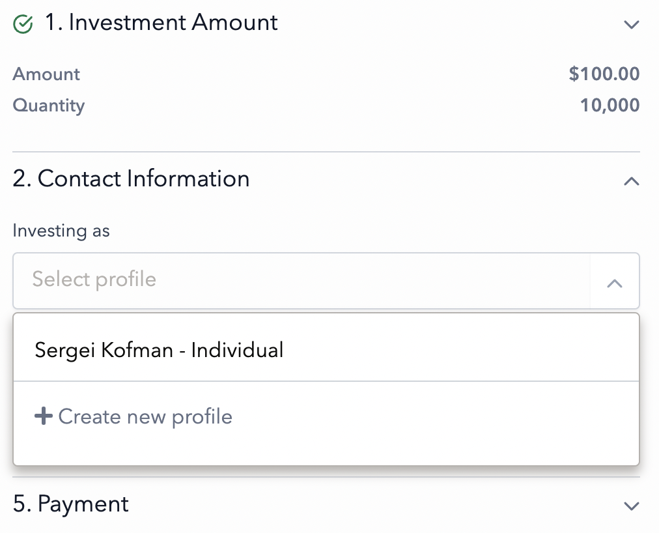Expand the Investment Amount section chevron
Screen dimensions: 659x533
[630, 25]
